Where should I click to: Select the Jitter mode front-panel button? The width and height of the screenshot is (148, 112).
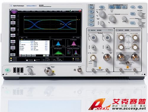point(91,20)
